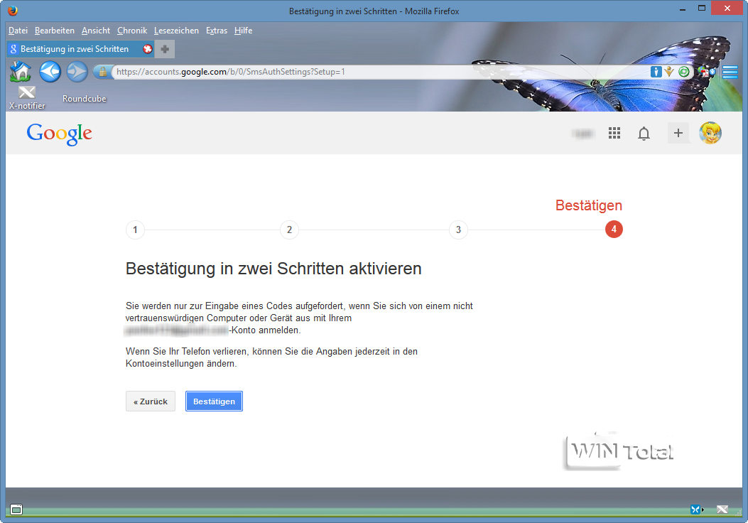Screen dimensions: 748x523
Task: Go forward with the forward arrow button
Action: point(77,72)
